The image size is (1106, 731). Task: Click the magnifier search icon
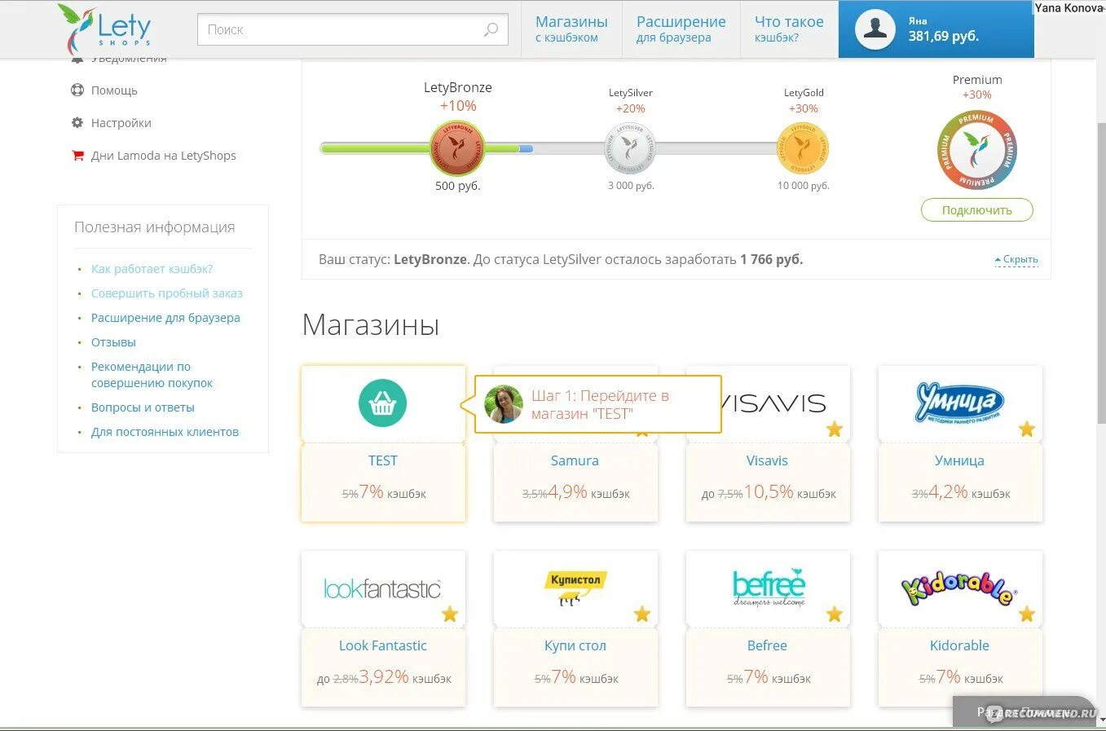[491, 29]
